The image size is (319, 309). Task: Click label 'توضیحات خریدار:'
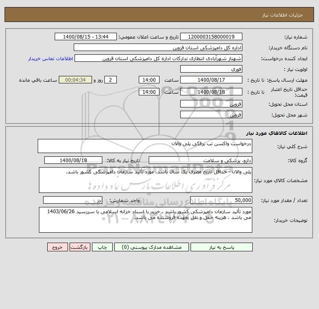coord(290,220)
